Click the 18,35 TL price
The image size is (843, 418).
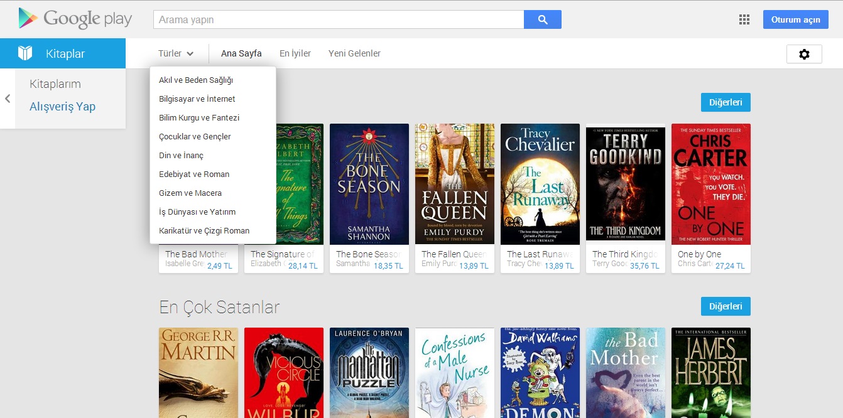pyautogui.click(x=388, y=266)
